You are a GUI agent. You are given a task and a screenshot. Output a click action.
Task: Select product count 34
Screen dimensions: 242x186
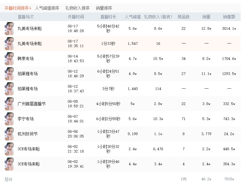click(183, 59)
